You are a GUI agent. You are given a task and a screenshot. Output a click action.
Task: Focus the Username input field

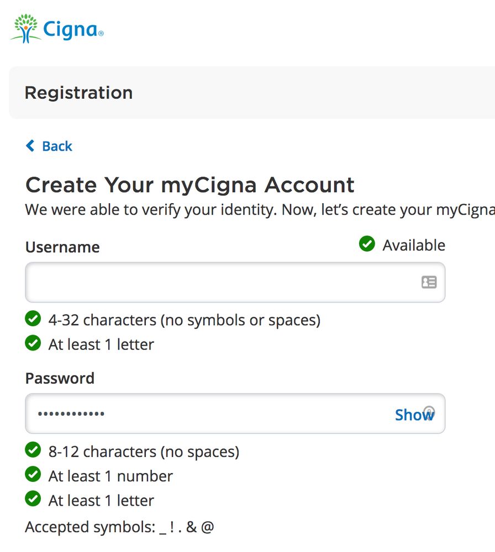pyautogui.click(x=235, y=282)
